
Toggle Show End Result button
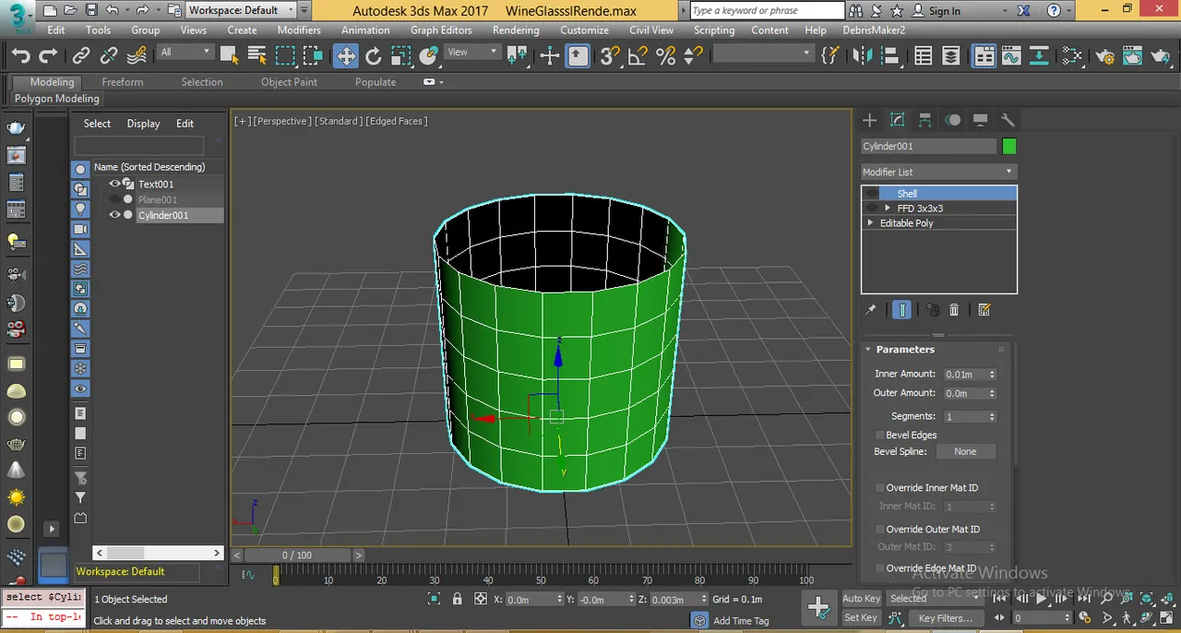[x=902, y=310]
